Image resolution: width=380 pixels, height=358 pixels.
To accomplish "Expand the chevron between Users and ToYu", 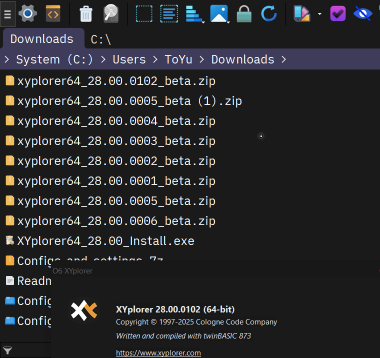I will (x=155, y=59).
